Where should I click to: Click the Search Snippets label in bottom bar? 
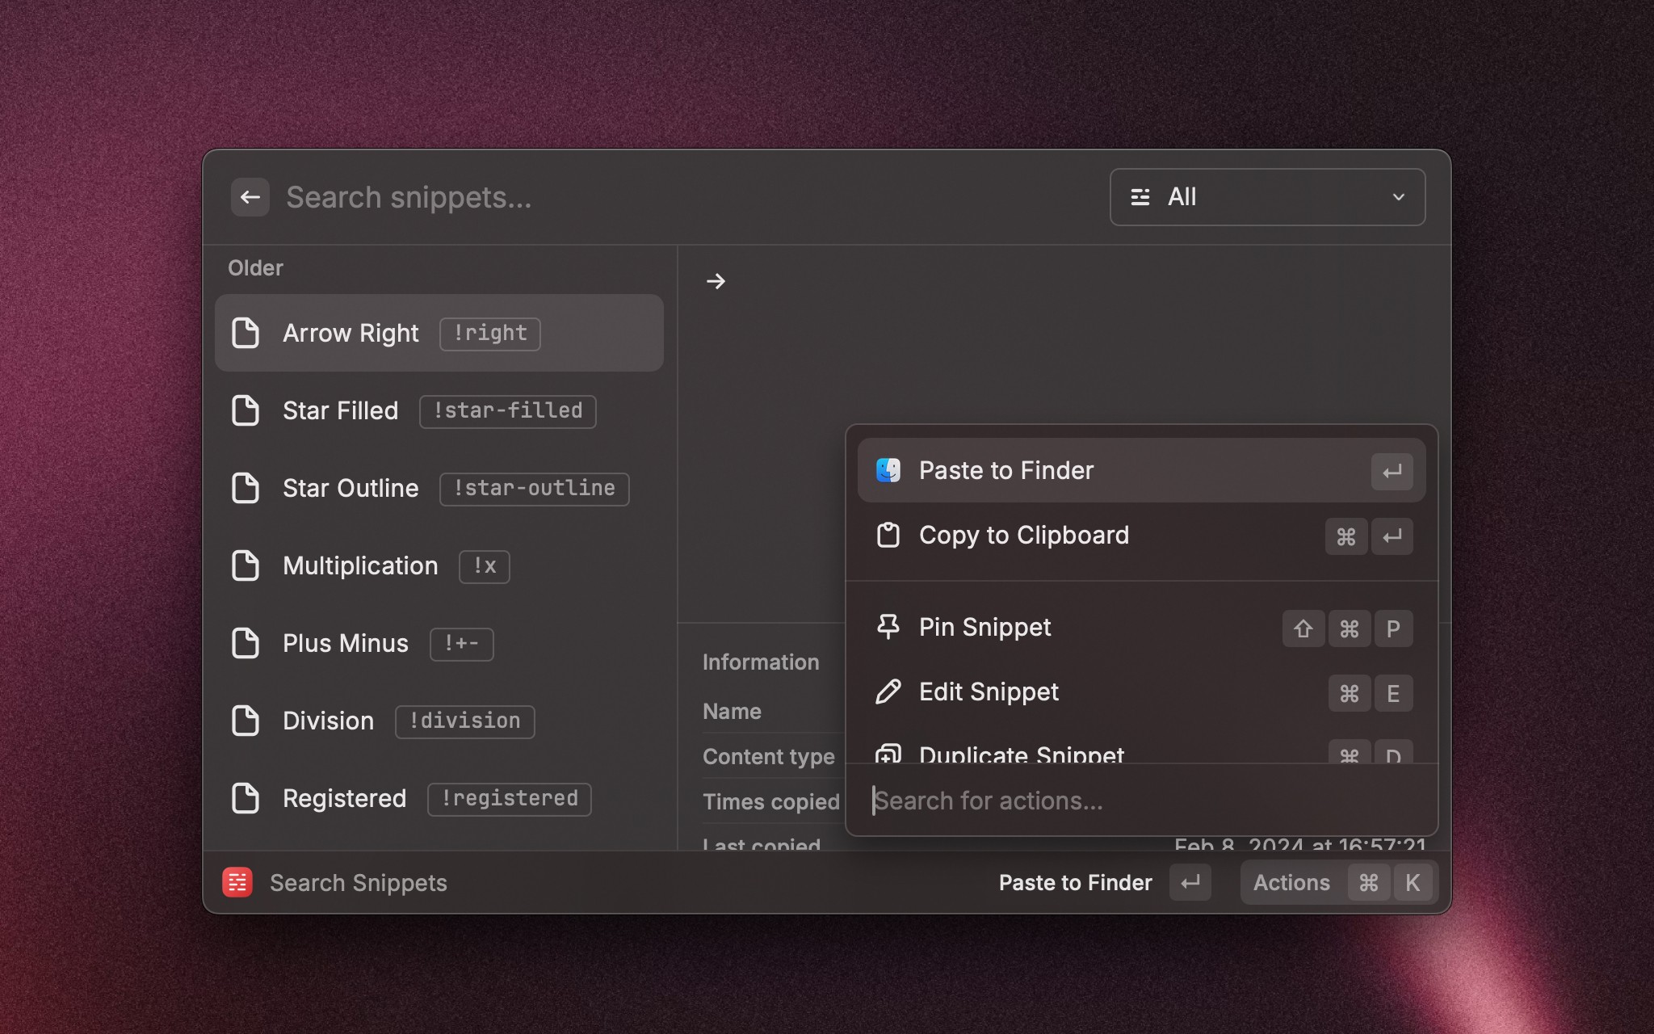(x=359, y=883)
